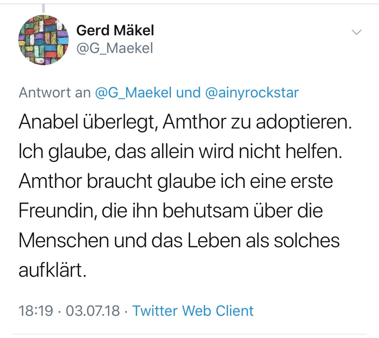379x338 pixels.
Task: Click the tweet line starting "Anabel überlegt"
Action: click(x=185, y=122)
